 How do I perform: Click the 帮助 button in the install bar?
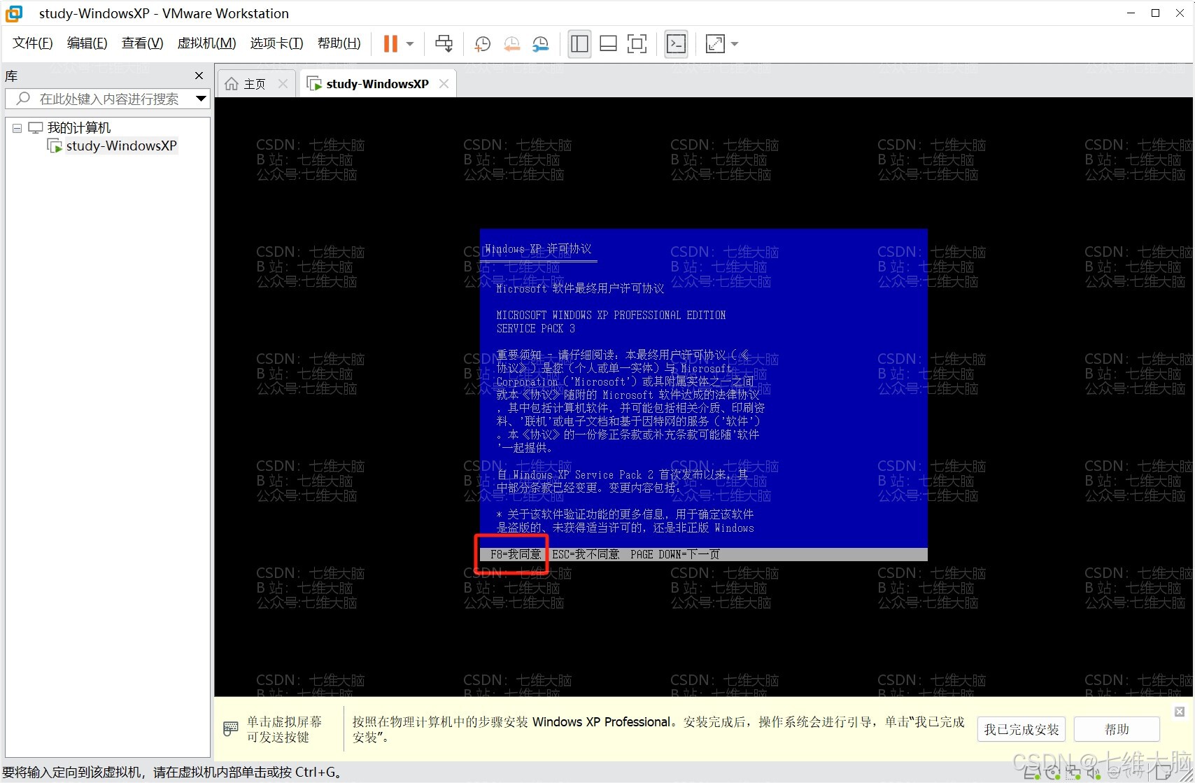(x=1117, y=730)
